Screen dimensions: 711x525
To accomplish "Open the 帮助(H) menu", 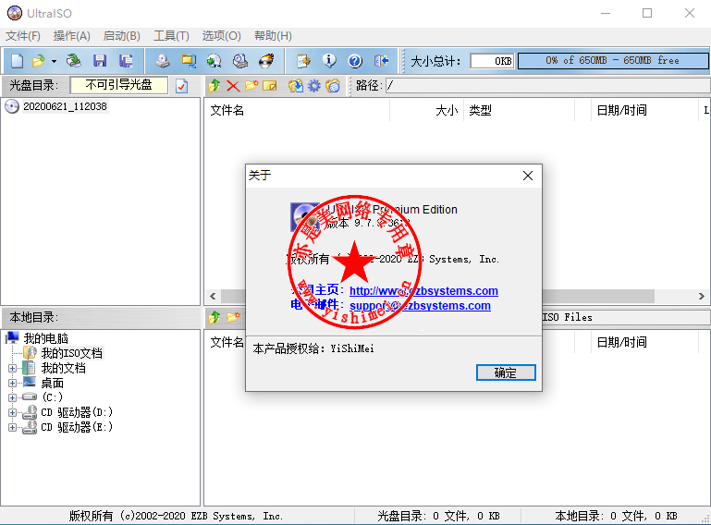I will (273, 36).
